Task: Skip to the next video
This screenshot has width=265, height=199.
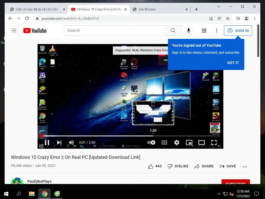Action: click(x=59, y=143)
